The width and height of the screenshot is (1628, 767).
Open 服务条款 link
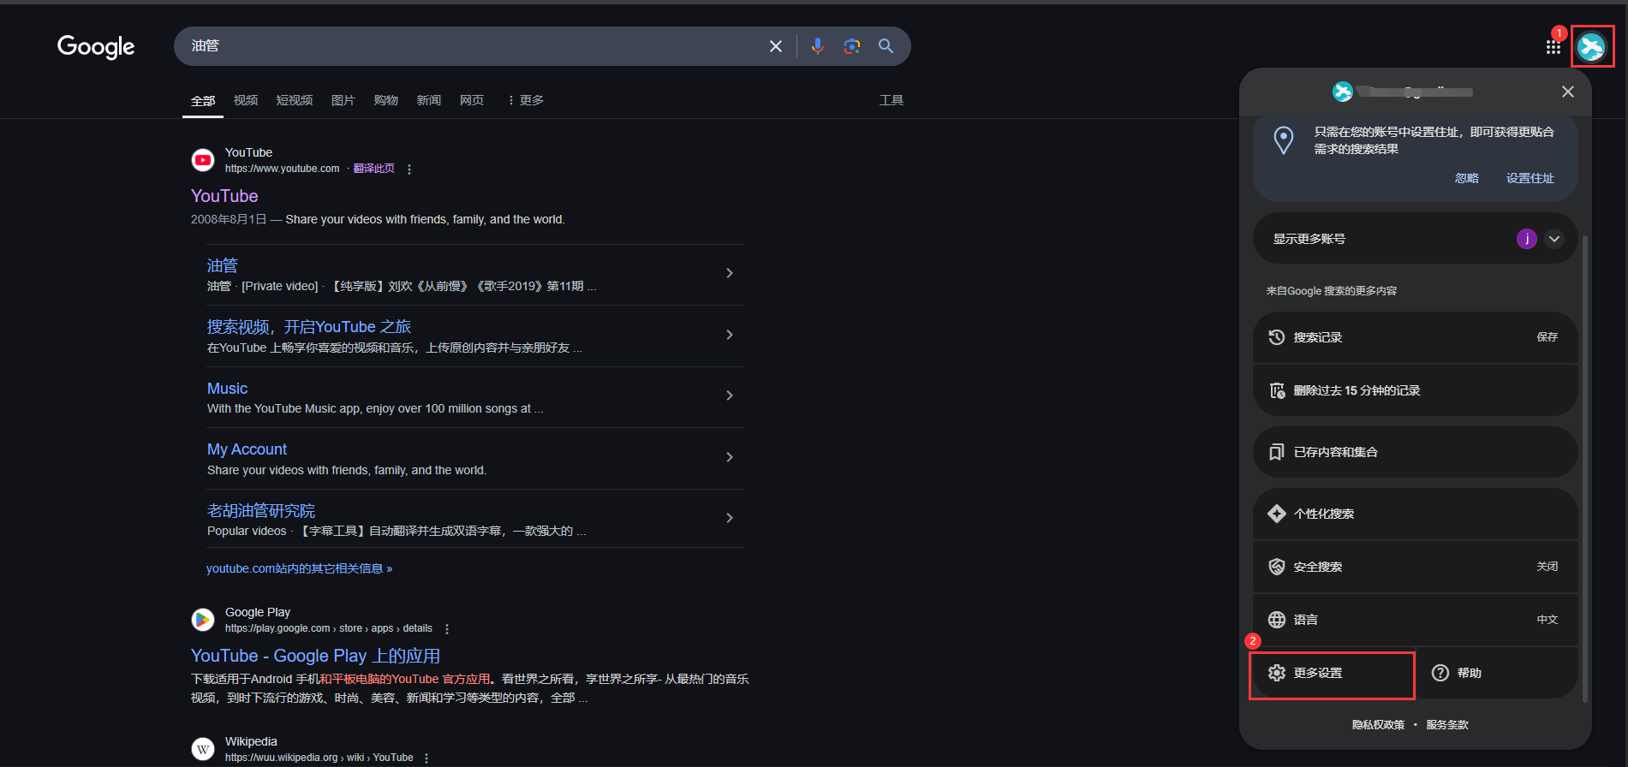(1447, 725)
